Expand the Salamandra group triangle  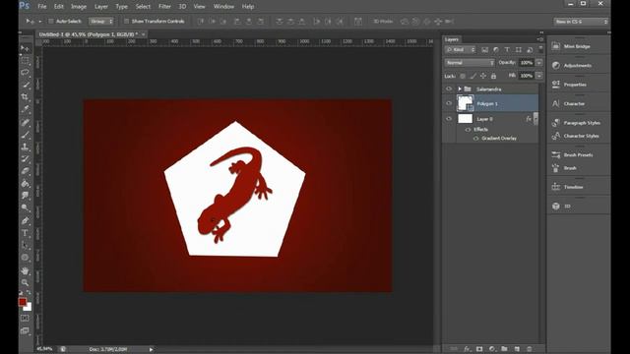(x=460, y=88)
